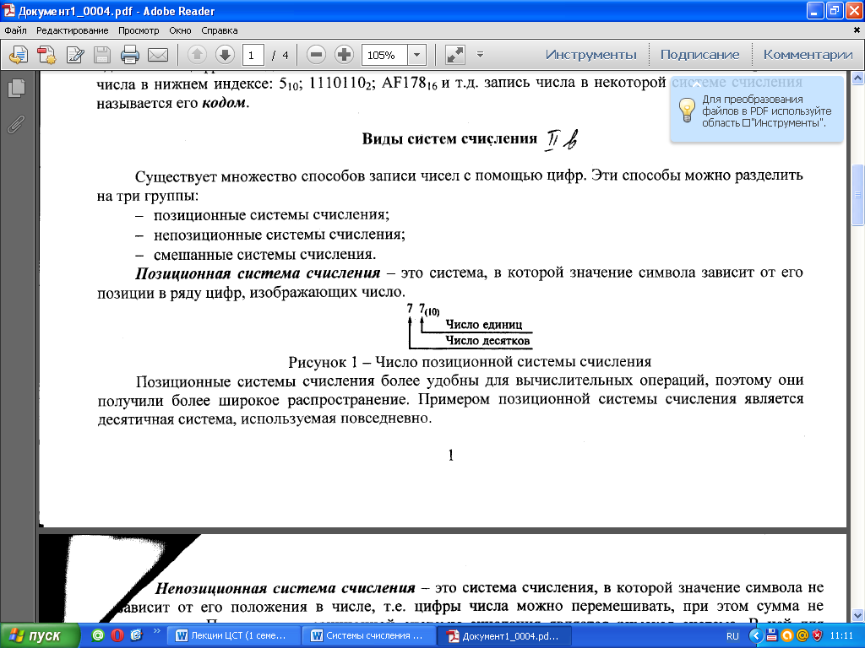Launch the email client quick launch icon
865x648 pixels.
[x=136, y=635]
